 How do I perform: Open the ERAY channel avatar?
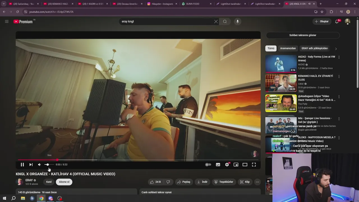tap(19, 182)
